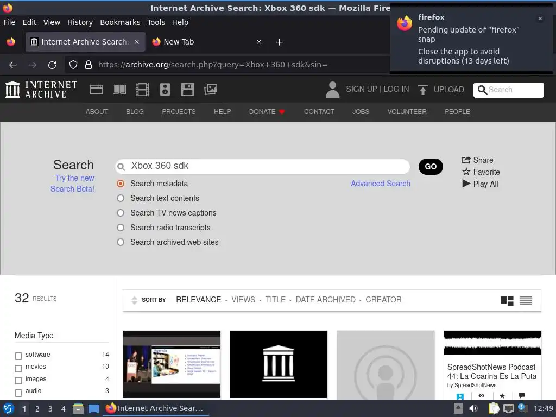Open a new tab with the plus button
The image size is (556, 417).
(x=280, y=42)
